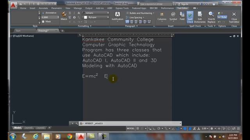Image resolution: width=250 pixels, height=140 pixels.
Task: Open Bullets and Numbering dropdown
Action: pos(140,13)
